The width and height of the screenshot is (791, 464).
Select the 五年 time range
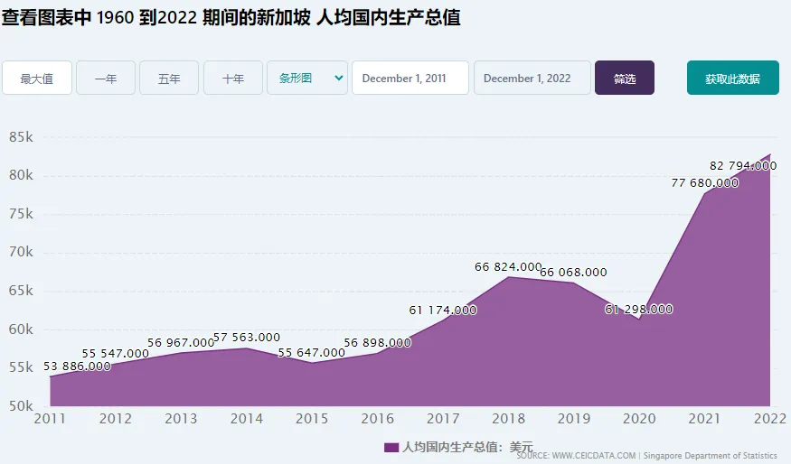pyautogui.click(x=169, y=79)
